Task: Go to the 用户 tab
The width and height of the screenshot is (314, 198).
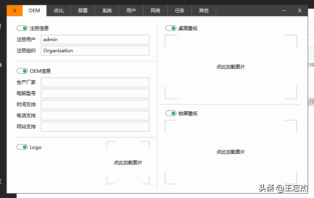Action: click(131, 11)
